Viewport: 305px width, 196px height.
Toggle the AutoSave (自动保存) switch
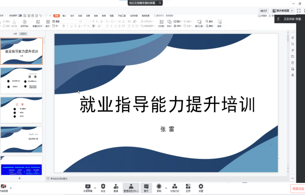(19, 16)
